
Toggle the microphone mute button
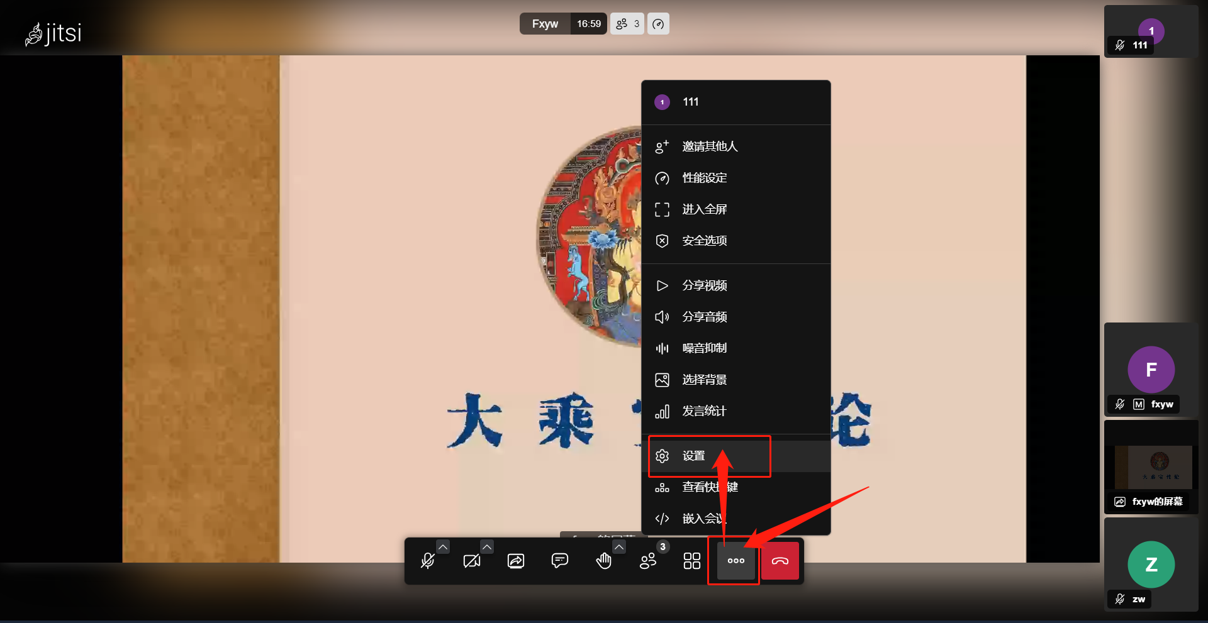428,561
